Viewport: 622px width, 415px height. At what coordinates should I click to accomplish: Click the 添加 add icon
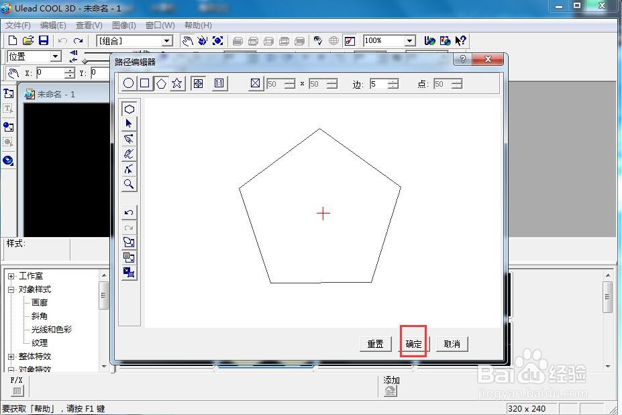click(x=391, y=391)
